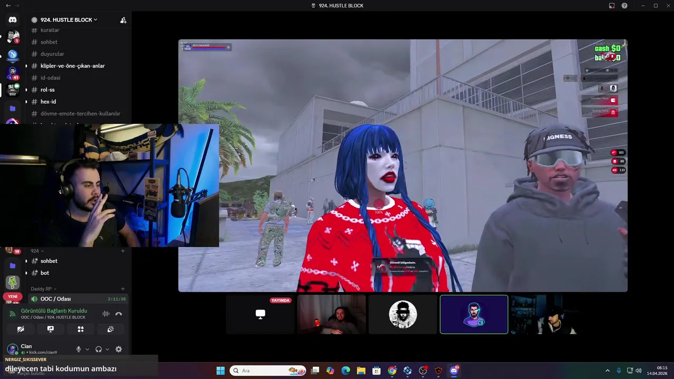Screen dimensions: 674x379
Task: Go forward with title bar arrow
Action: [17, 5]
